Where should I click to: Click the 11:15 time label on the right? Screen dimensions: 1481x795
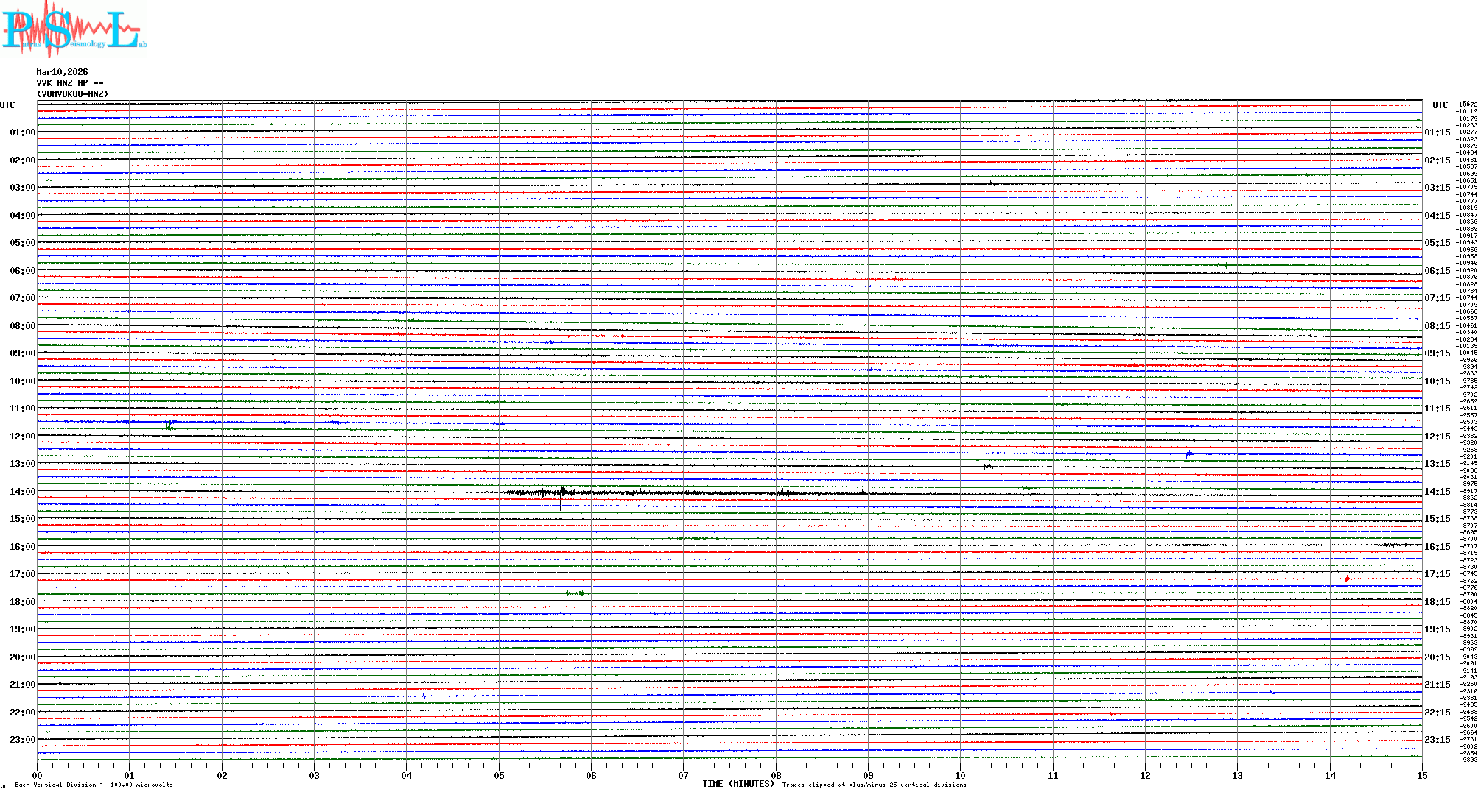1437,409
